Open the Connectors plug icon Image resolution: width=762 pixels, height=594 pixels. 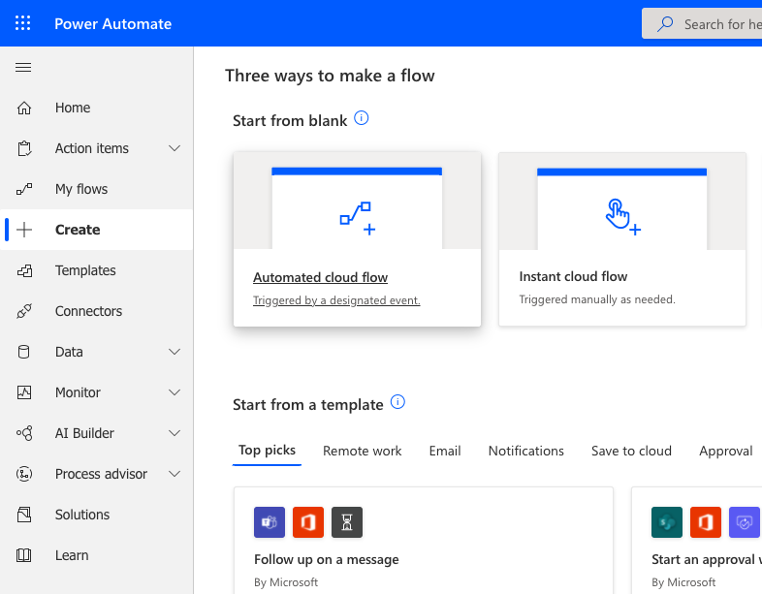(24, 311)
